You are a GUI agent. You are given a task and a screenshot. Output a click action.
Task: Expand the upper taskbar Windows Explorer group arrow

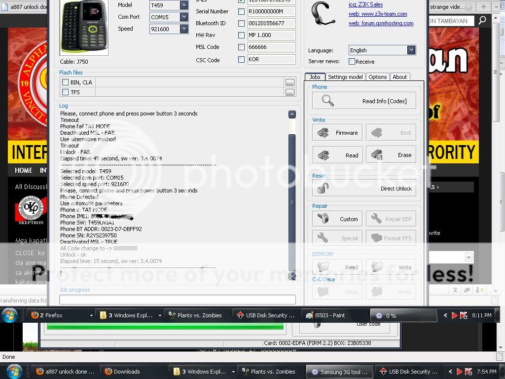160,315
